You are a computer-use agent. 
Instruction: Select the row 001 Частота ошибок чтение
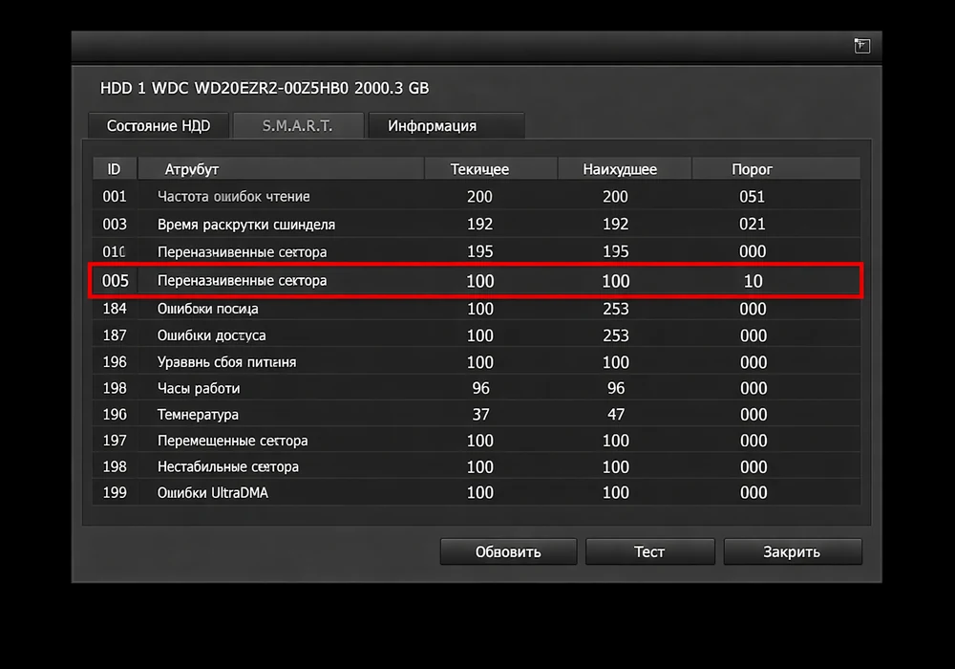(477, 196)
